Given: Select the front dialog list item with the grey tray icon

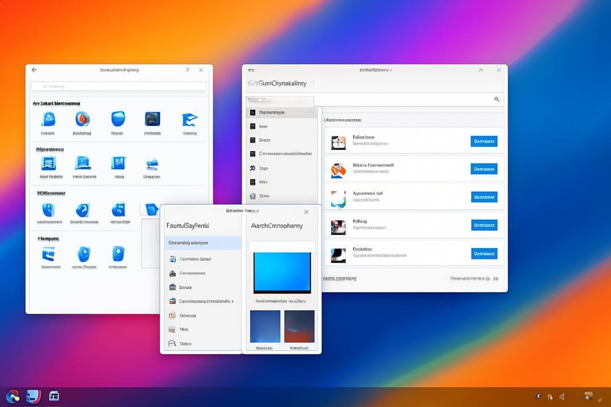Looking at the screenshot, I should pos(203,330).
